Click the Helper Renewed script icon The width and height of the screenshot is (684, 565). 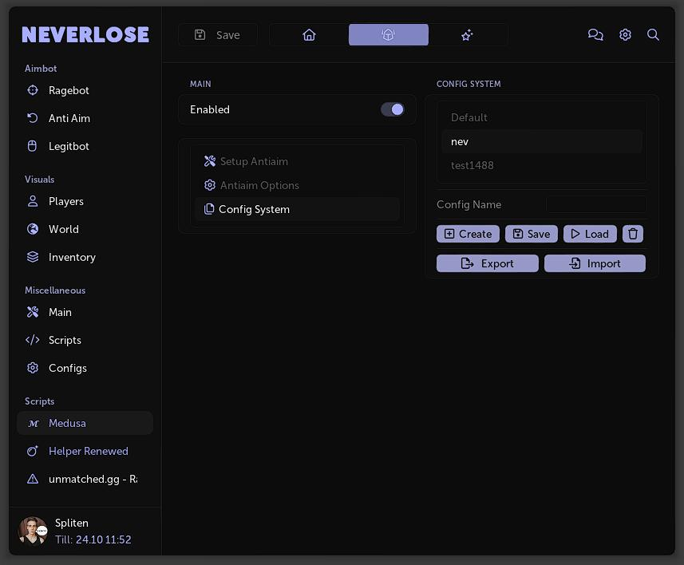(33, 451)
